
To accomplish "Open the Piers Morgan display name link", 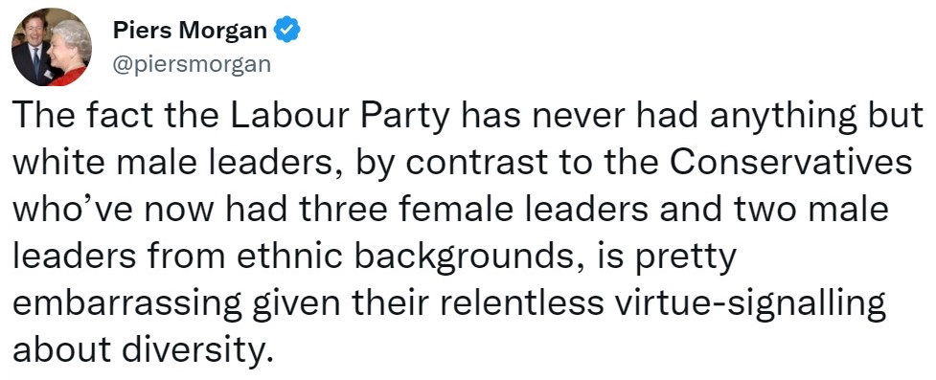I will pos(190,31).
